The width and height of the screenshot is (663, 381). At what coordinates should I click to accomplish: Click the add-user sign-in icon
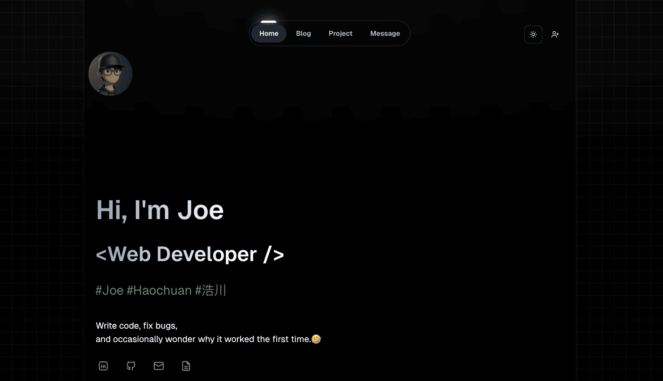click(555, 34)
